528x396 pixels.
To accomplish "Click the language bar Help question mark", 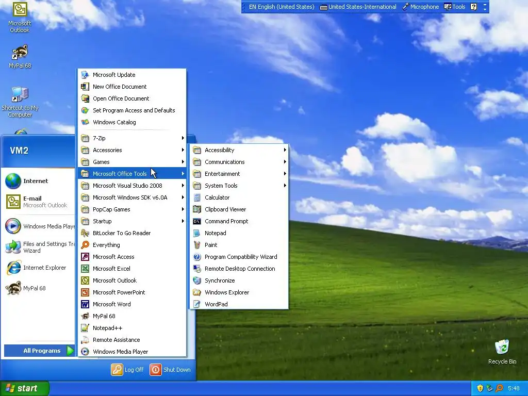I will [x=473, y=7].
